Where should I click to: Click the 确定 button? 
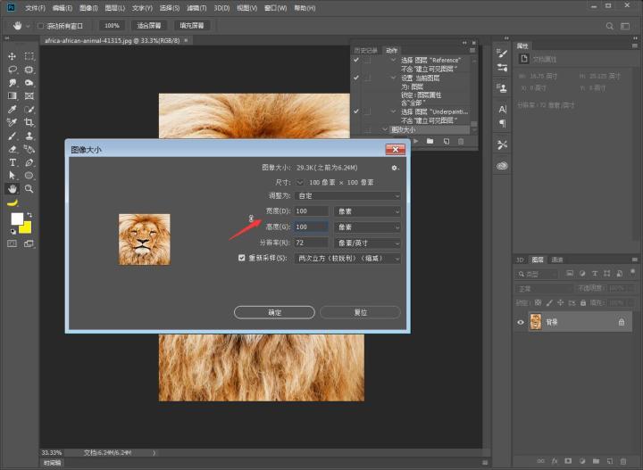(x=274, y=312)
